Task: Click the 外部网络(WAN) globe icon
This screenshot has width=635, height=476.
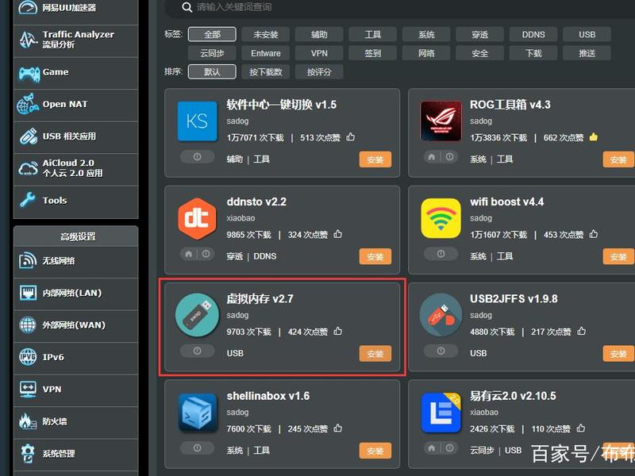Action: (x=28, y=324)
